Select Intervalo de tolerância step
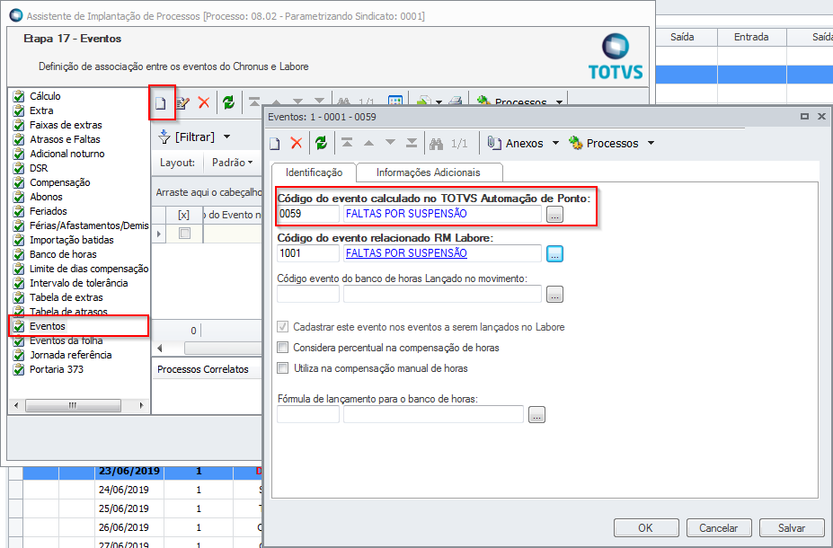Viewport: 833px width, 548px height. click(78, 283)
